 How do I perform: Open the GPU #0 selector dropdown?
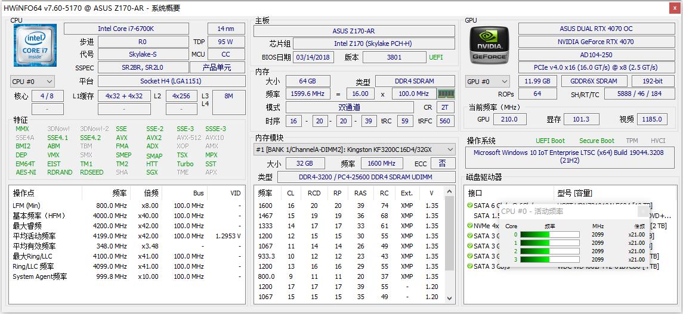click(487, 81)
